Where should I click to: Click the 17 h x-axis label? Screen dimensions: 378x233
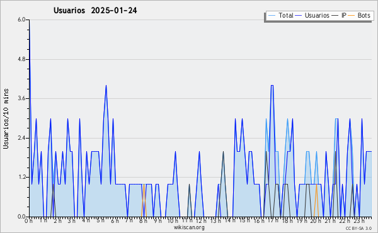click(x=273, y=220)
